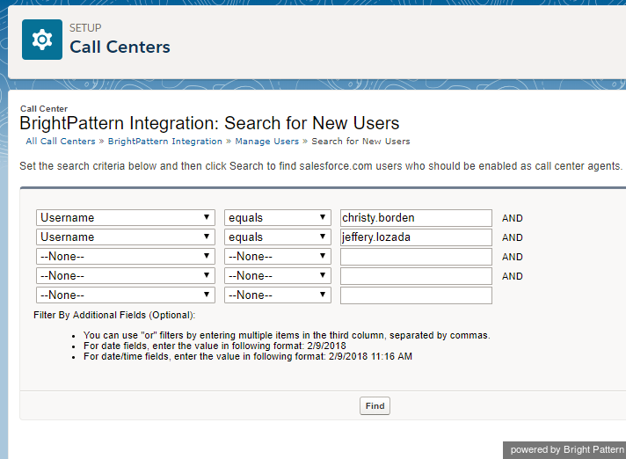The width and height of the screenshot is (626, 459).
Task: Open the fifth row --None-- field dropdown
Action: [x=126, y=295]
